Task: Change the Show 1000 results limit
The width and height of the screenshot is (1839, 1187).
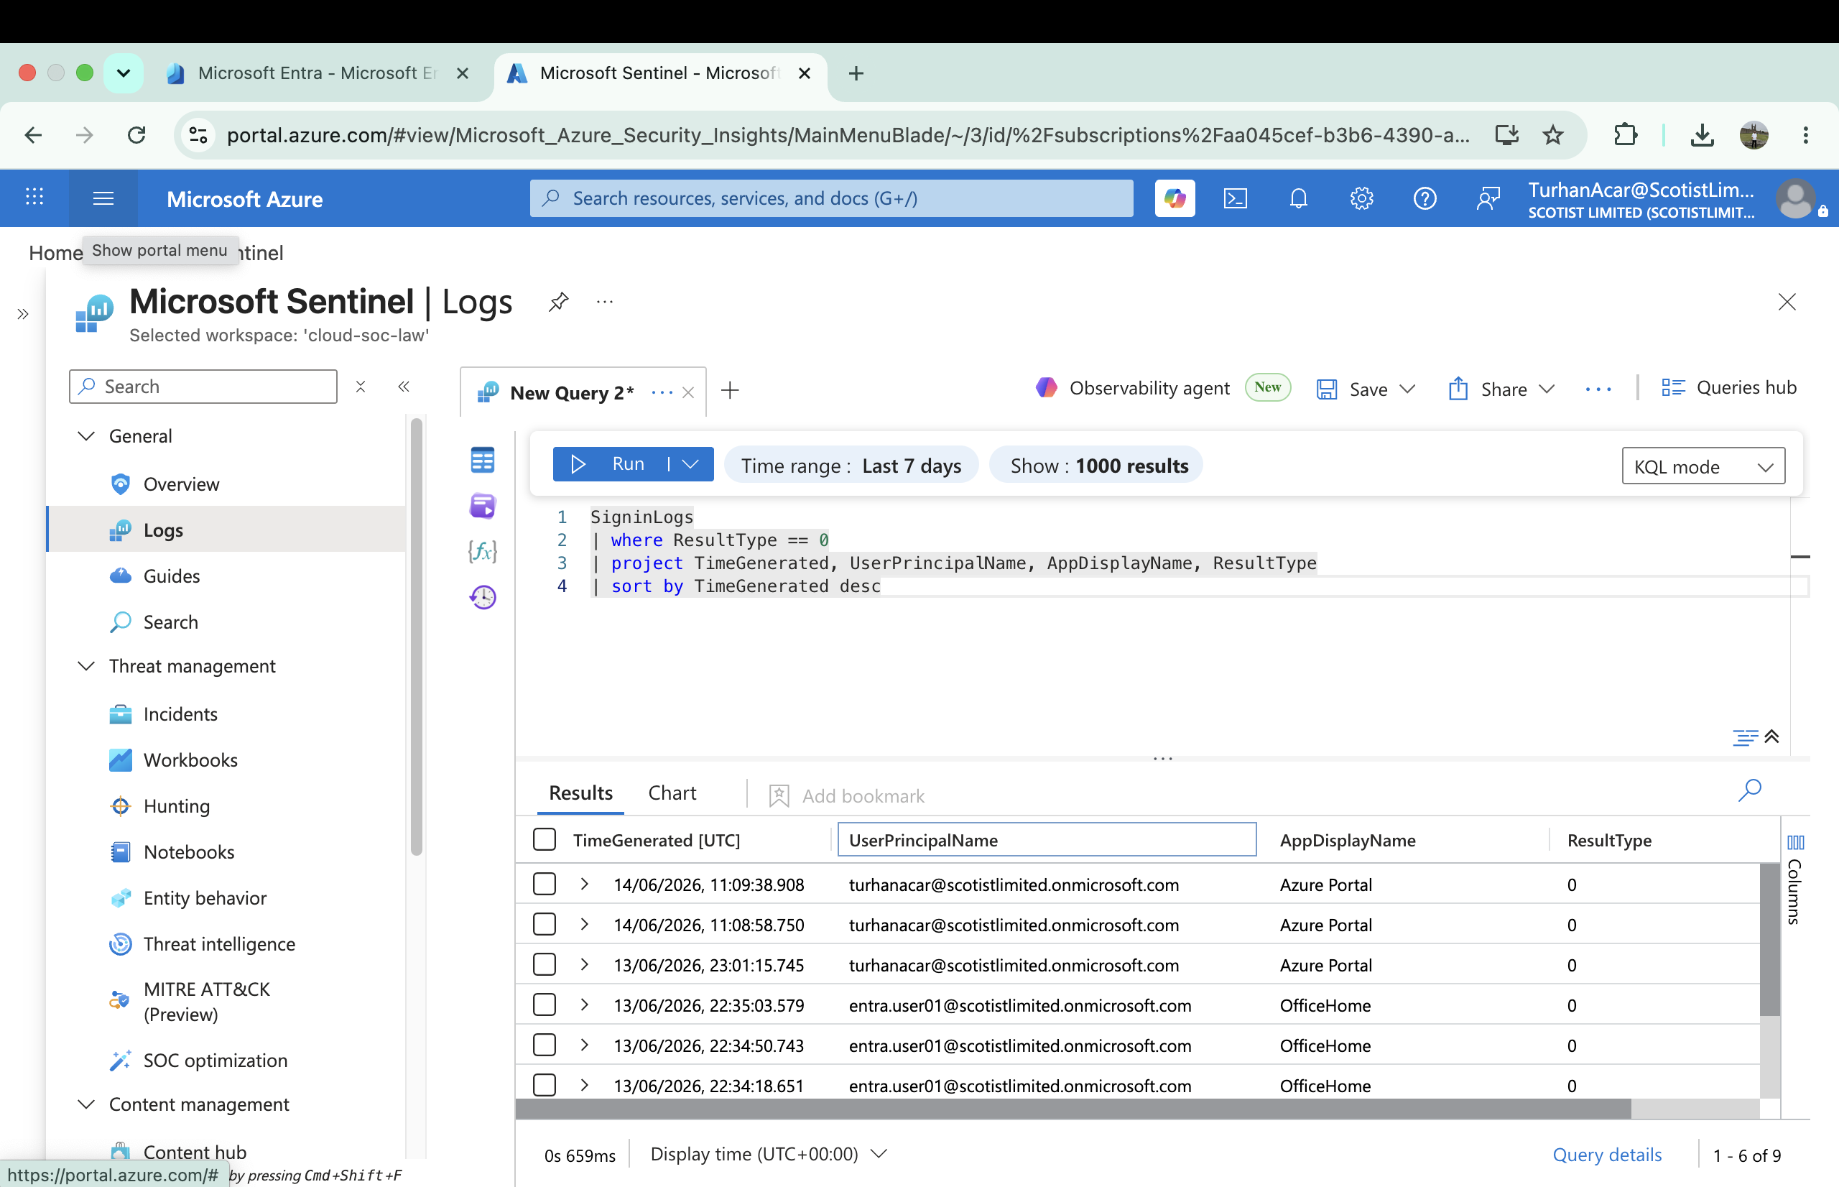Action: coord(1096,466)
